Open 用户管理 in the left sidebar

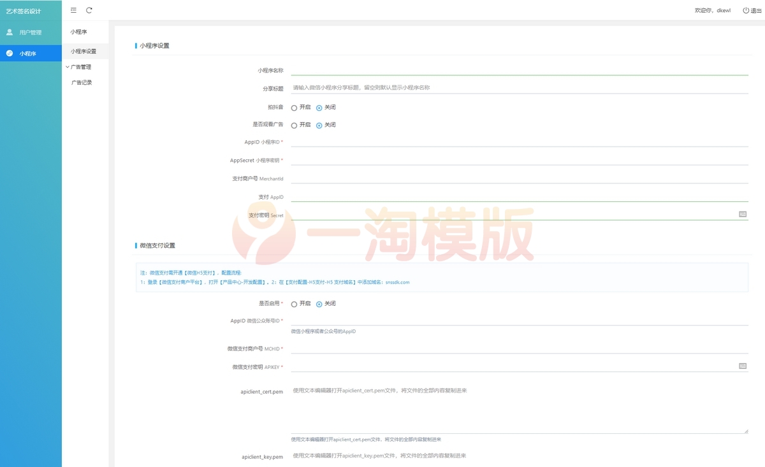(31, 32)
